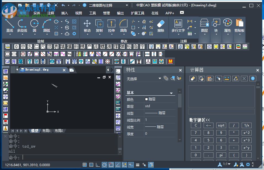Switch to the 布局1 layout tab
264x170 pixels.
pyautogui.click(x=46, y=131)
